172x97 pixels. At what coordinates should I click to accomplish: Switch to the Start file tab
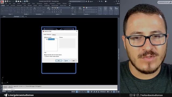coord(4,16)
